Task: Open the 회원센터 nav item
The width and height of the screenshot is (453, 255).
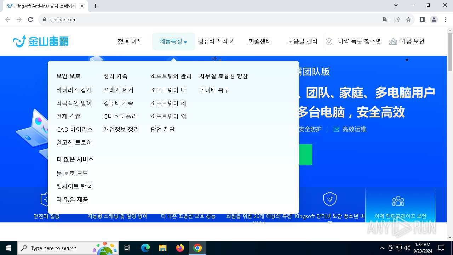Action: 259,41
